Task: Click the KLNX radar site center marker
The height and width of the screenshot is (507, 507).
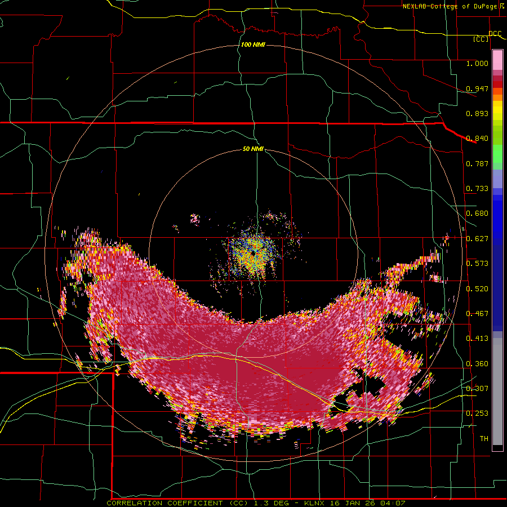Action: (x=252, y=254)
